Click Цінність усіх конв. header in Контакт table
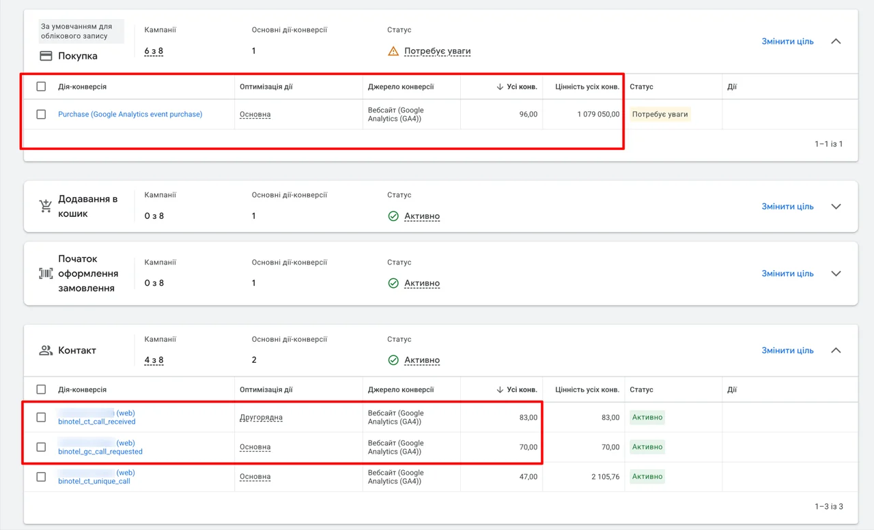The image size is (874, 530). pyautogui.click(x=587, y=389)
